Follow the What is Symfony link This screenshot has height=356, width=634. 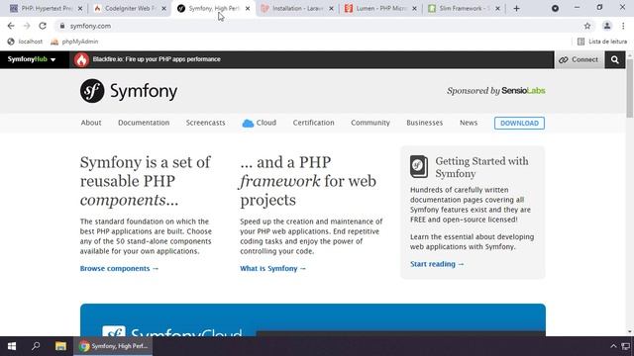(x=273, y=268)
